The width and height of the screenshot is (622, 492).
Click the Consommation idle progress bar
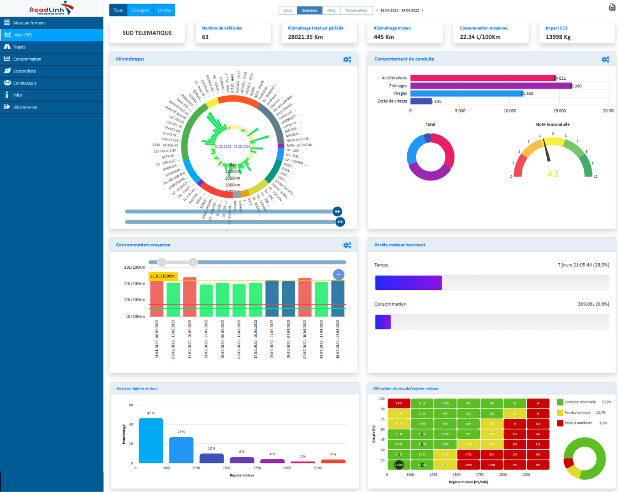(492, 322)
